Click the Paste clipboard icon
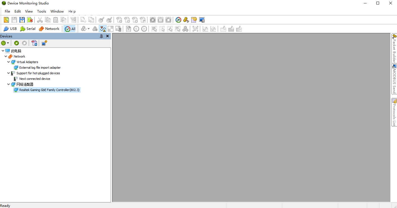This screenshot has width=397, height=208. 56,20
